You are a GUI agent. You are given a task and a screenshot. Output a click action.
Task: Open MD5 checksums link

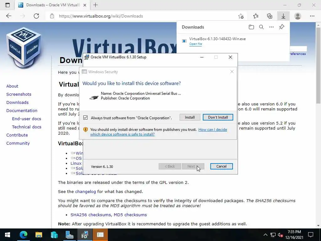pyautogui.click(x=130, y=215)
